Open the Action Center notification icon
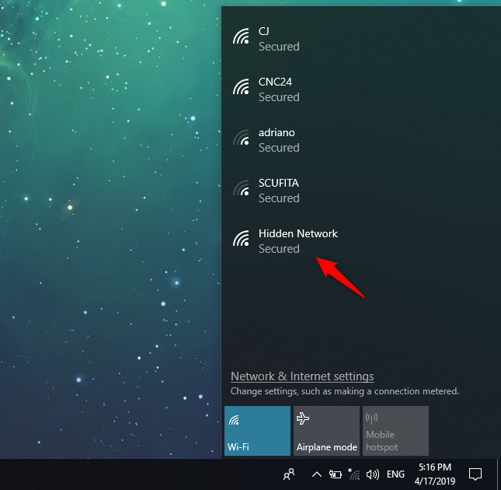The width and height of the screenshot is (501, 490). pyautogui.click(x=475, y=474)
